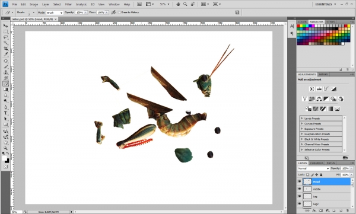Check the Erase to History checkbox
Image resolution: width=356 pixels, height=214 pixels.
point(119,12)
